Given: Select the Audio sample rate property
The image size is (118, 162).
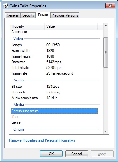Looking at the screenshot, I should (x=25, y=98).
